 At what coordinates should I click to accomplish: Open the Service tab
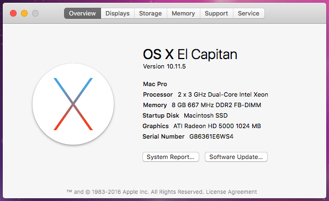coord(248,13)
